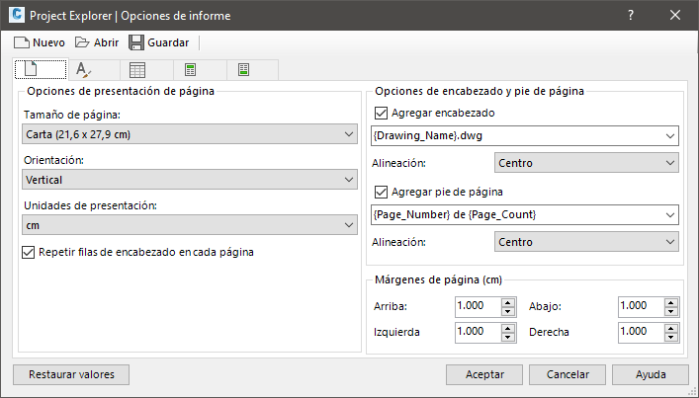The width and height of the screenshot is (699, 398).
Task: Uncheck Agregar encabezado checkbox
Action: point(383,114)
